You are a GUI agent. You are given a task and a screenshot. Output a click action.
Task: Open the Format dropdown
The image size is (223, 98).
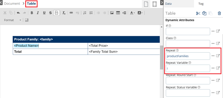pos(13,20)
